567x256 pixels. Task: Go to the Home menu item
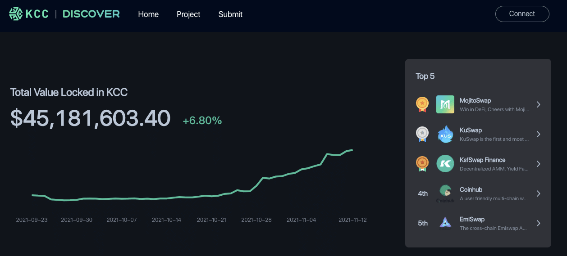[148, 14]
